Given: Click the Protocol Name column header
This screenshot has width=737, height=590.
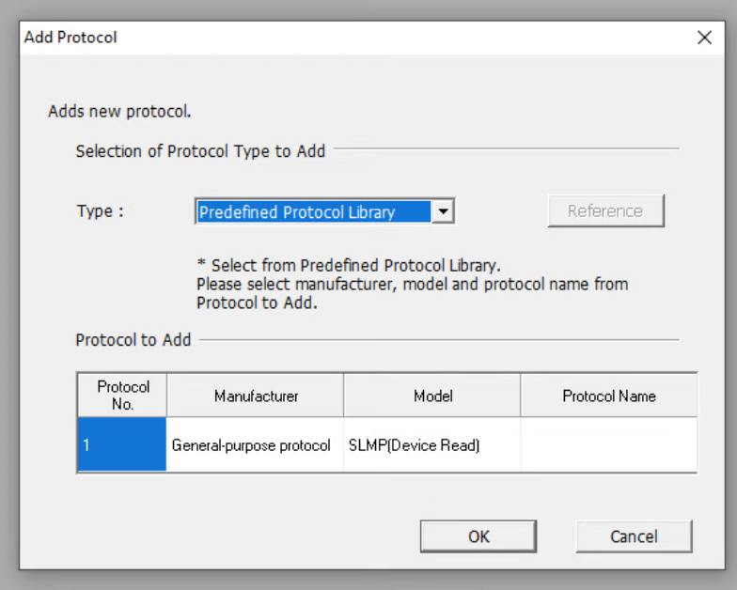Looking at the screenshot, I should coord(609,396).
